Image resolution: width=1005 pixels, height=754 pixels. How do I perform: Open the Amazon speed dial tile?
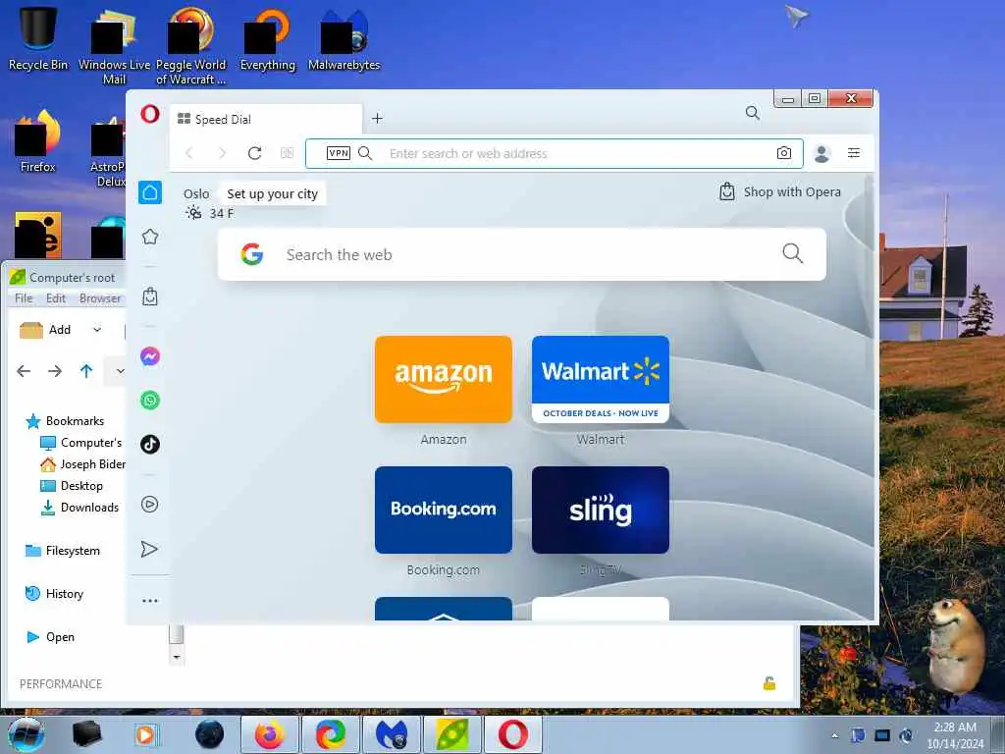tap(444, 380)
